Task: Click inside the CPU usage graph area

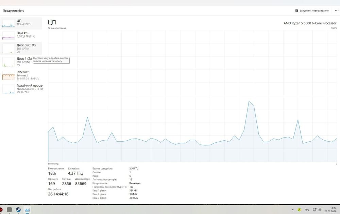Action: [x=192, y=96]
